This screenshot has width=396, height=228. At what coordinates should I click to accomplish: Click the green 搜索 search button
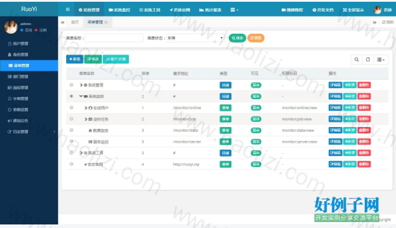tap(238, 38)
